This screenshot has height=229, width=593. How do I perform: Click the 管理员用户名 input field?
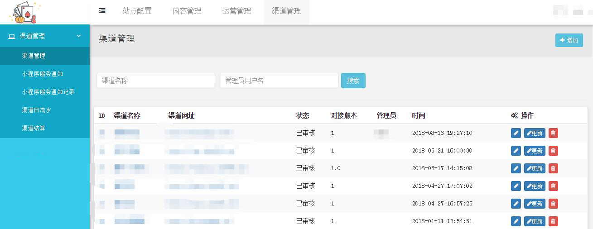tap(279, 81)
